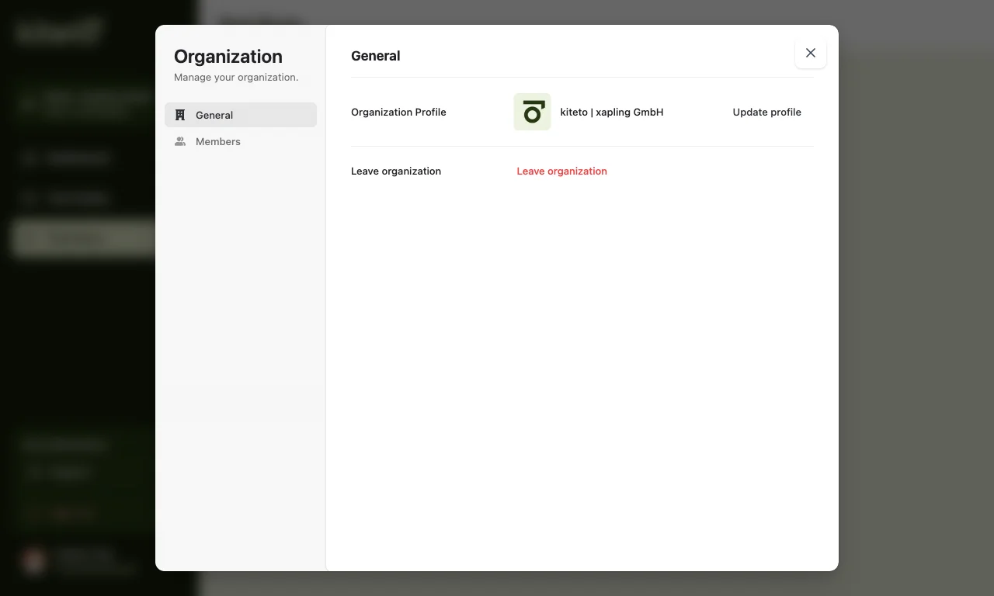This screenshot has height=596, width=994.
Task: Click the blurred page title behind the dialog
Action: click(260, 22)
